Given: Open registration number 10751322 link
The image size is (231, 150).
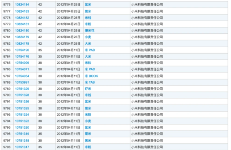Looking at the screenshot, I should click(x=22, y=121).
